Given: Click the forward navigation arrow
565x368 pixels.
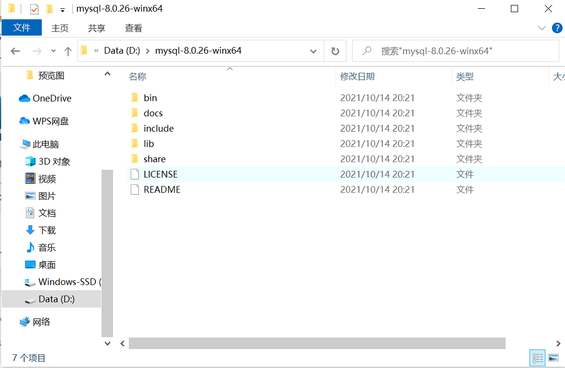Looking at the screenshot, I should tap(37, 51).
